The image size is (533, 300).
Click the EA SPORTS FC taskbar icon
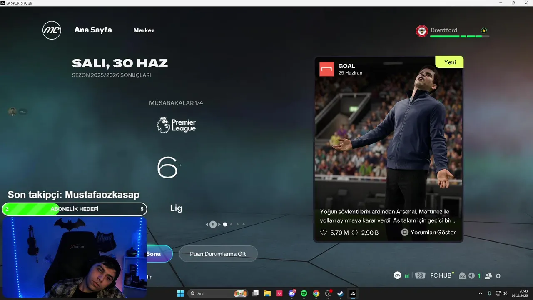click(353, 293)
